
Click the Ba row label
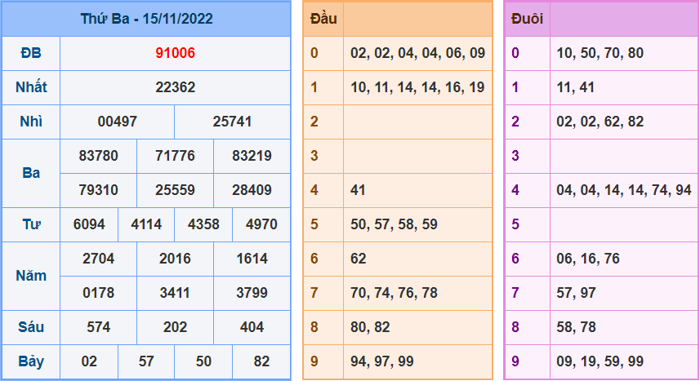(x=31, y=173)
